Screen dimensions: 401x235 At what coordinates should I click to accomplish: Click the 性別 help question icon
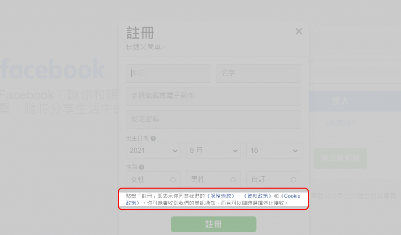tap(142, 167)
